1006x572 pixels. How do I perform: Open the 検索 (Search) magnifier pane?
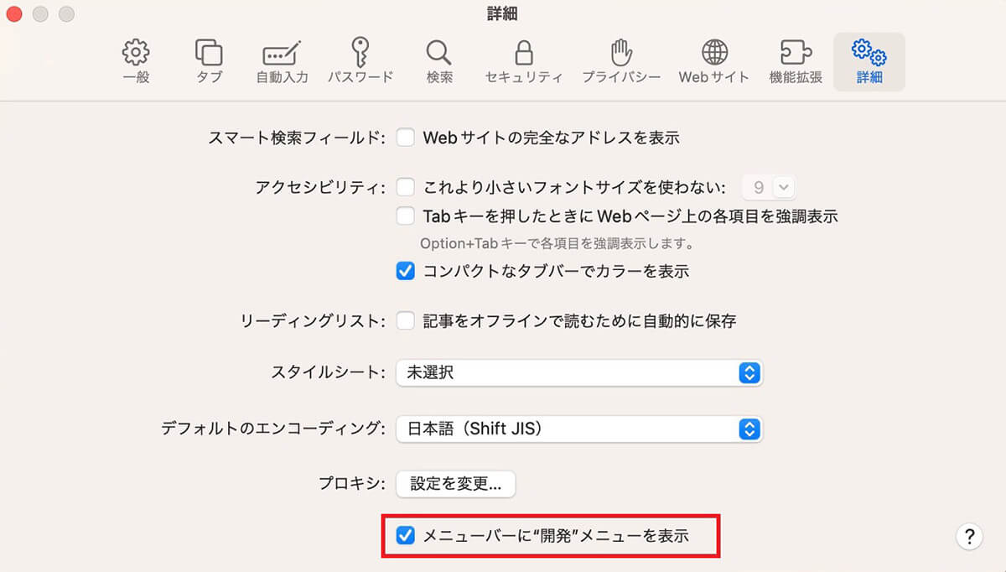click(439, 62)
